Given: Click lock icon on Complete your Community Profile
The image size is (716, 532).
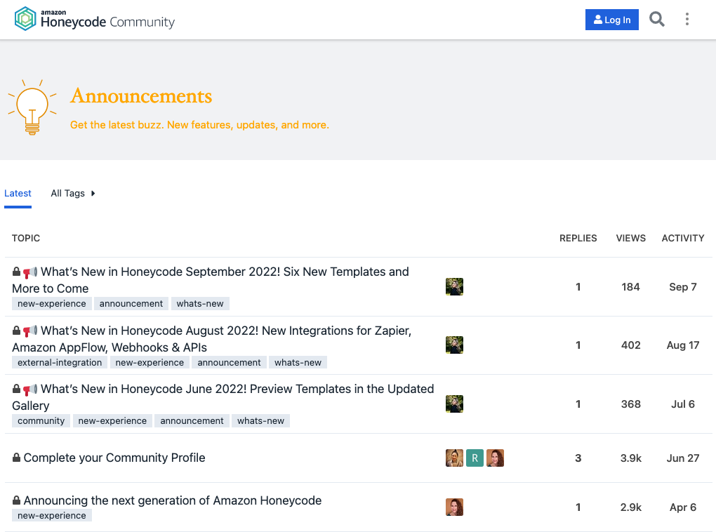Looking at the screenshot, I should [16, 457].
